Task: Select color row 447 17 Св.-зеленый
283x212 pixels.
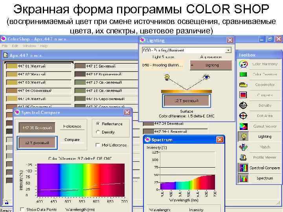Action: pyautogui.click(x=107, y=82)
